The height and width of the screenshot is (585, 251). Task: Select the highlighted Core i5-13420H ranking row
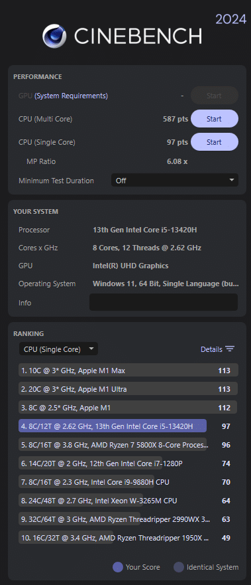point(113,426)
